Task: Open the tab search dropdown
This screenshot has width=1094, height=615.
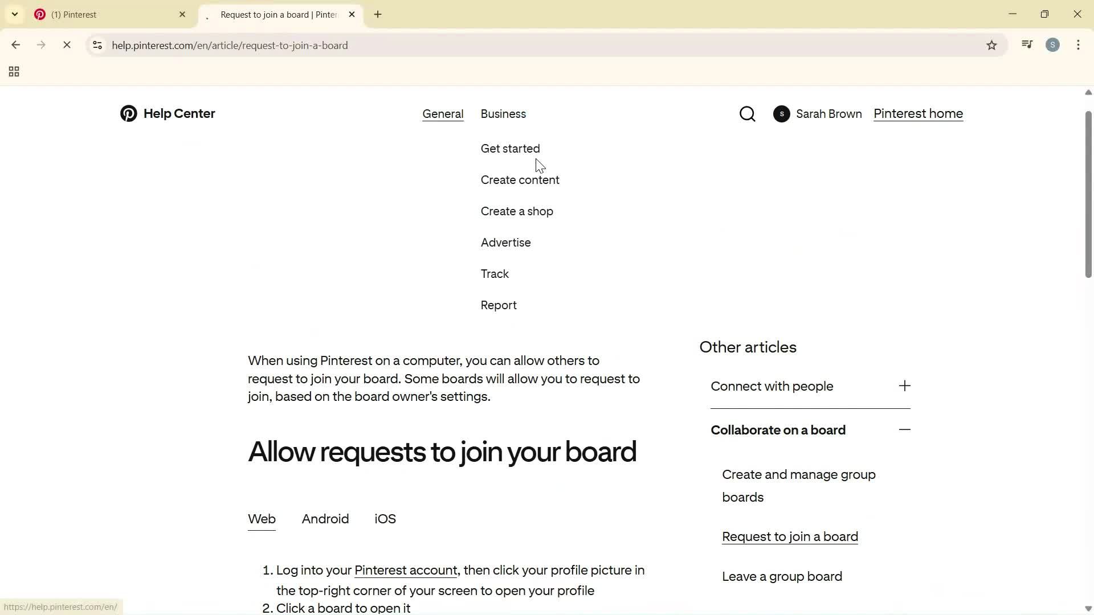Action: pyautogui.click(x=14, y=14)
